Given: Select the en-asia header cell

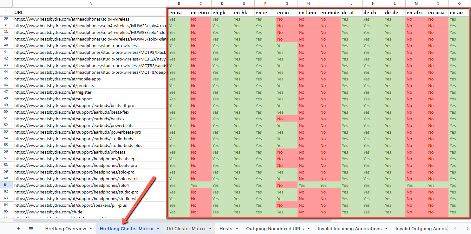Looking at the screenshot, I should (438, 12).
